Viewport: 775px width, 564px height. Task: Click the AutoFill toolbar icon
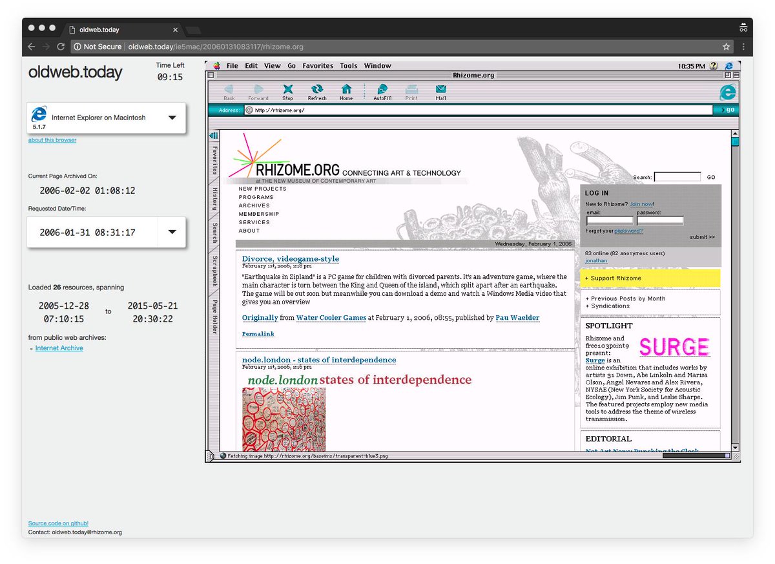point(382,90)
